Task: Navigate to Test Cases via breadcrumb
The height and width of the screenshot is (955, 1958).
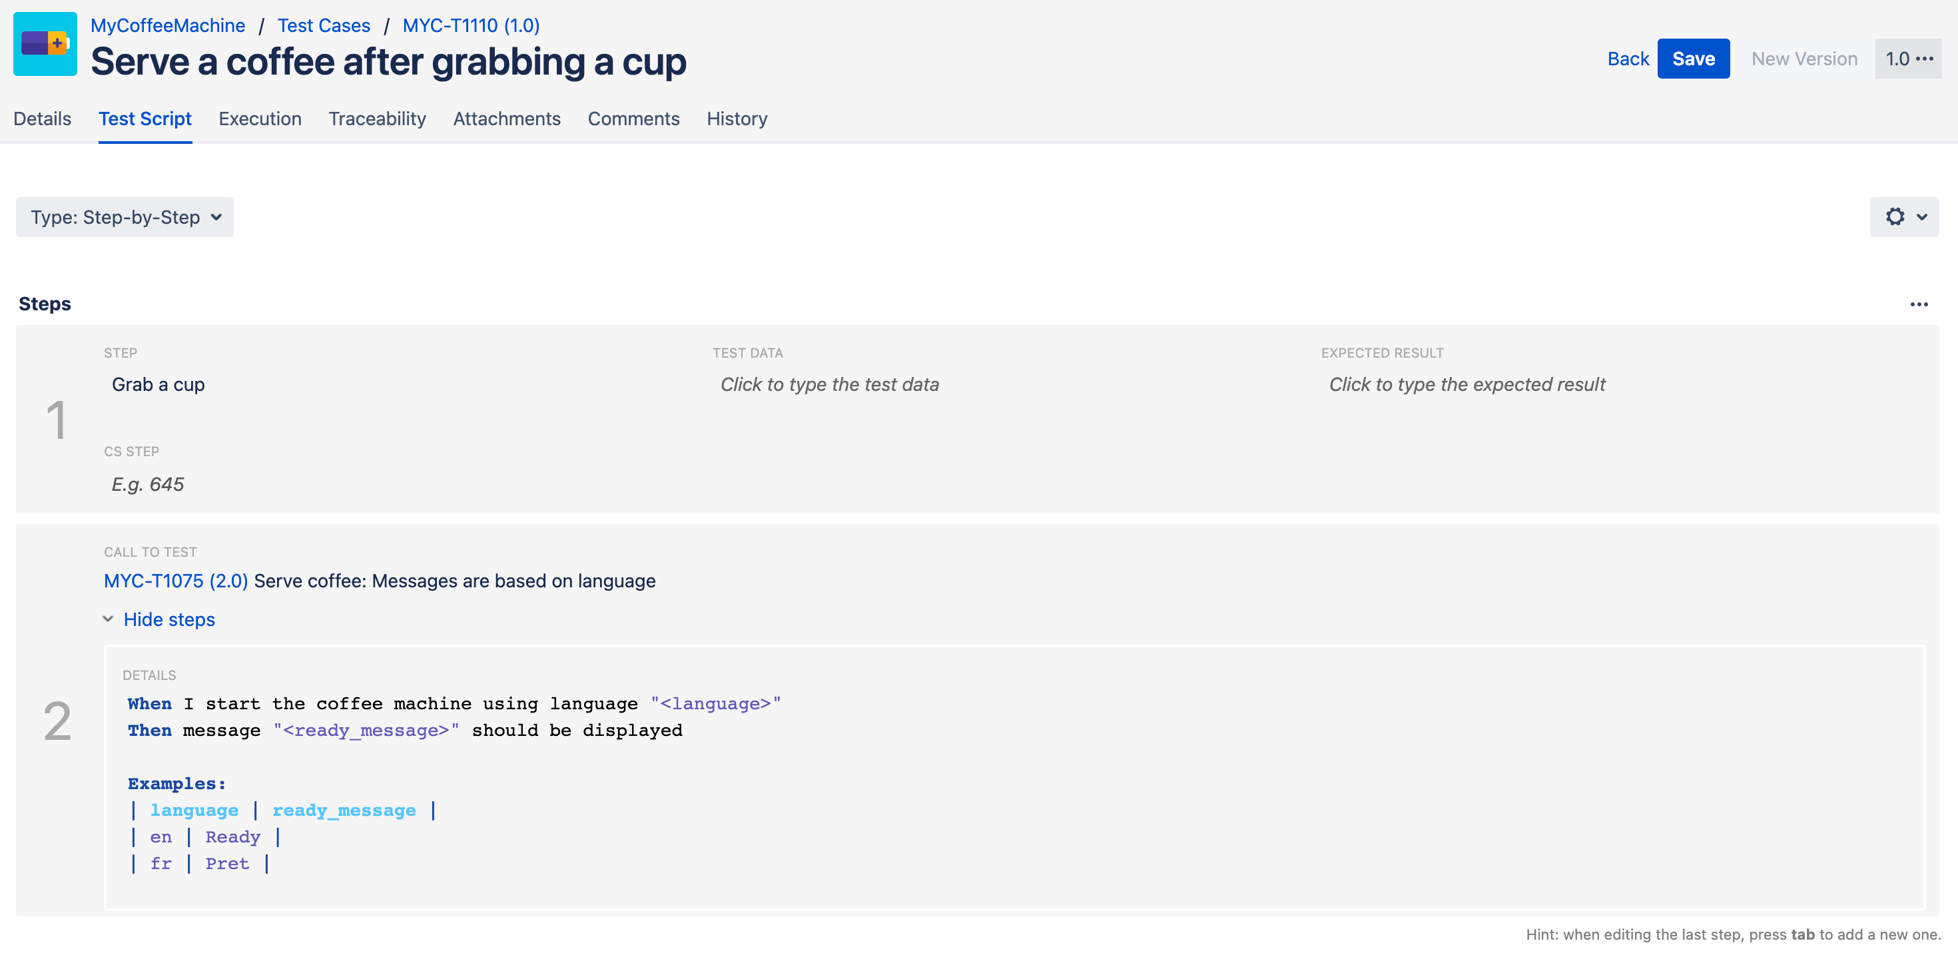Action: click(323, 25)
